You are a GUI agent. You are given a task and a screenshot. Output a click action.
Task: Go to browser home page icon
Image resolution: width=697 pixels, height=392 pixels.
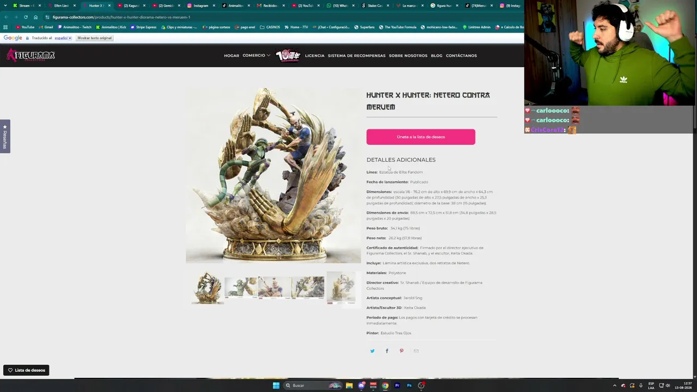point(36,17)
